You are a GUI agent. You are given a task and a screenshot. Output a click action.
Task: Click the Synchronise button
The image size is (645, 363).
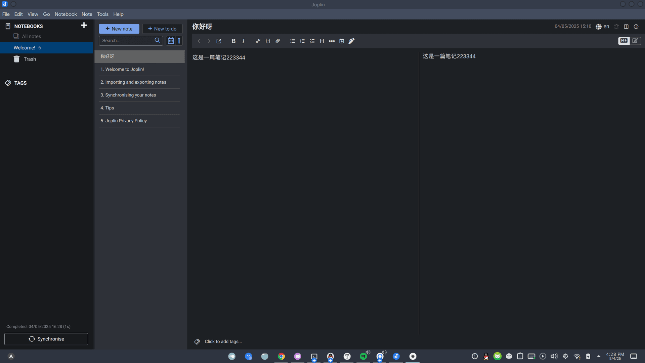coord(46,339)
